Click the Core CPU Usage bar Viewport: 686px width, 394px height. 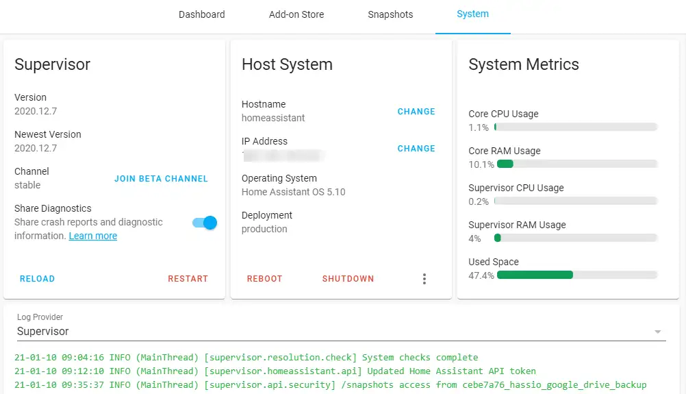pyautogui.click(x=576, y=127)
